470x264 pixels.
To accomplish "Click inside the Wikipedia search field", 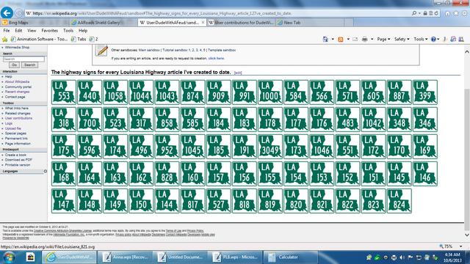I will pyautogui.click(x=23, y=59).
